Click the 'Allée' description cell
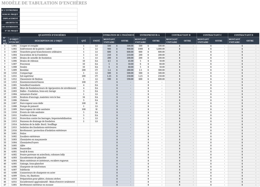 click(48, 146)
